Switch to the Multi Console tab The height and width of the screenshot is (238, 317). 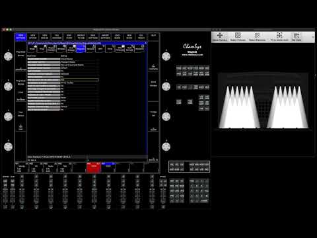click(129, 48)
